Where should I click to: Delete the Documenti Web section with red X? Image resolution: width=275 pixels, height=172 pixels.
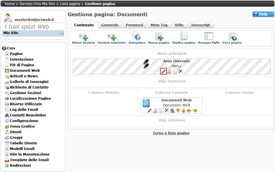[x=167, y=111]
